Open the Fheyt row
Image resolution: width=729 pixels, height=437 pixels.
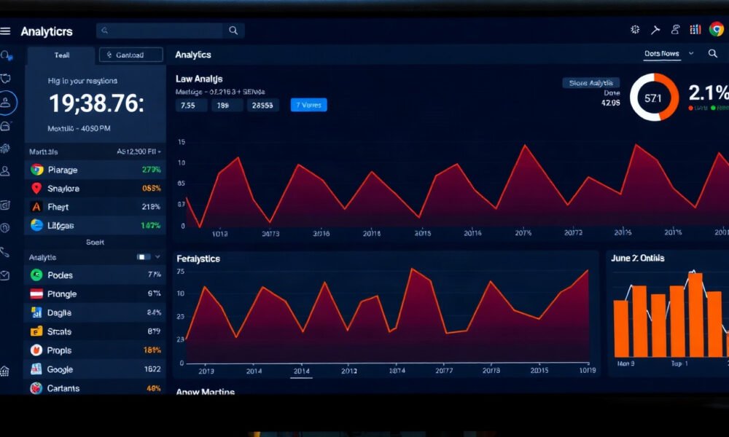tap(95, 207)
